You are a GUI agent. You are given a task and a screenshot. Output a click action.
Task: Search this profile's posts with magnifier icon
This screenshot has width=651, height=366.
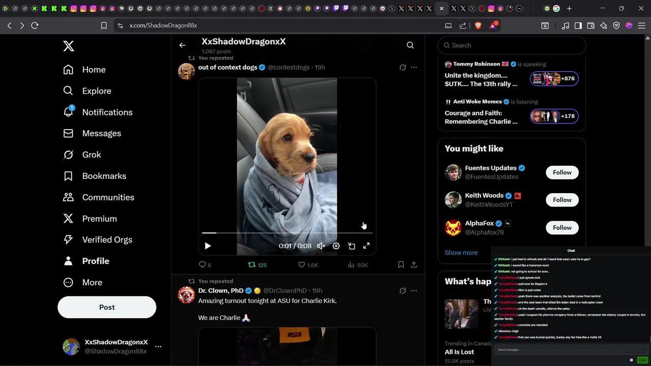point(410,45)
